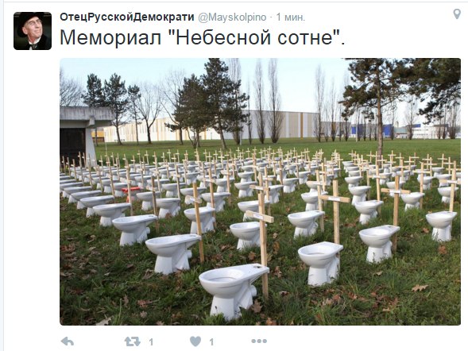Click the retweet count number
The width and height of the screenshot is (468, 351).
pyautogui.click(x=151, y=341)
